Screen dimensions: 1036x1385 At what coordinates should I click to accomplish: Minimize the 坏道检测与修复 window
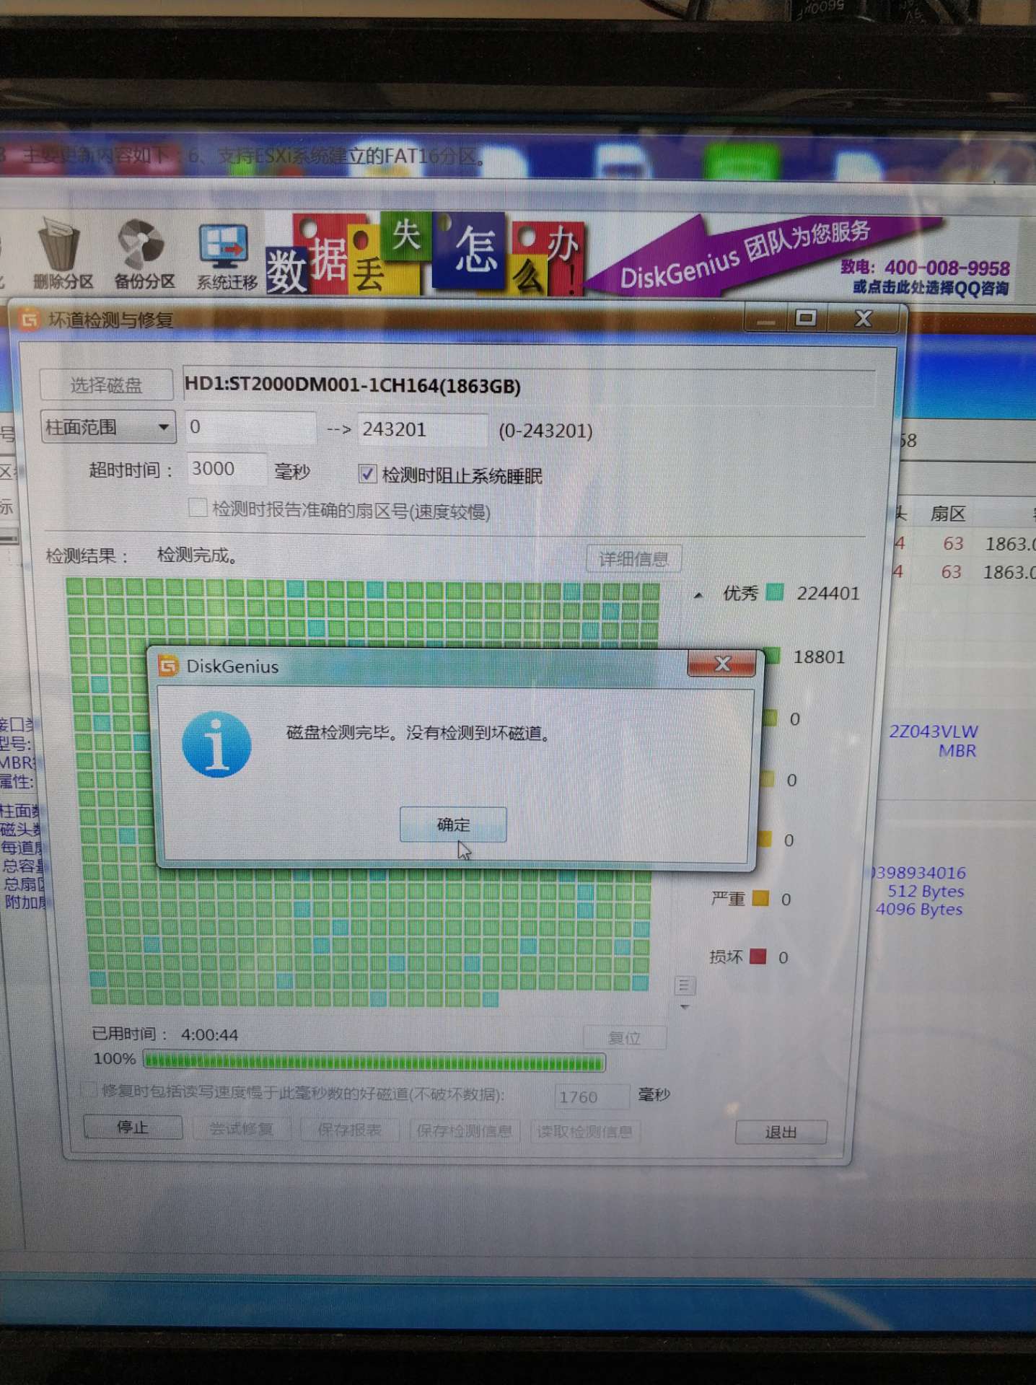pos(766,319)
